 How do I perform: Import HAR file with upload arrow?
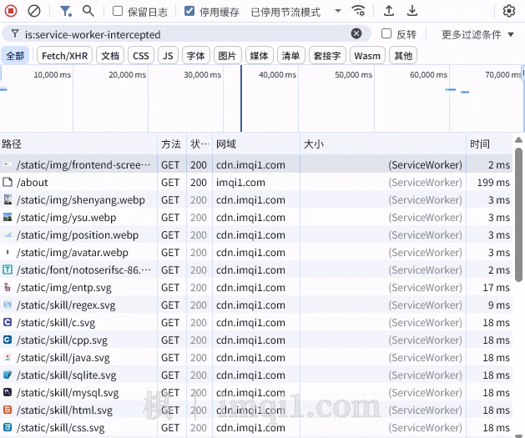(x=389, y=11)
